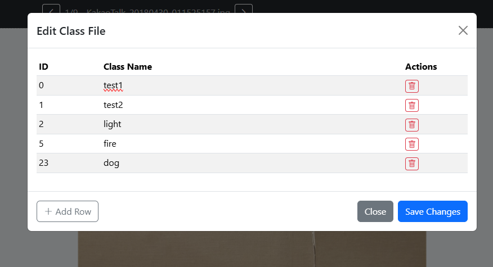Edit the test1 class name cell
The image size is (493, 267).
[x=252, y=85]
